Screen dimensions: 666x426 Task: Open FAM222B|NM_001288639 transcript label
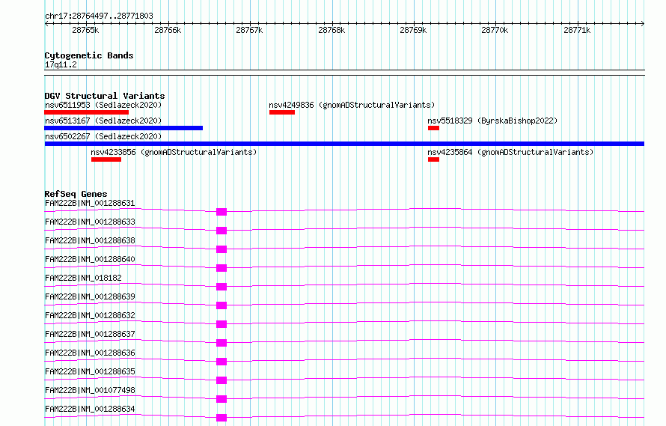coord(90,296)
